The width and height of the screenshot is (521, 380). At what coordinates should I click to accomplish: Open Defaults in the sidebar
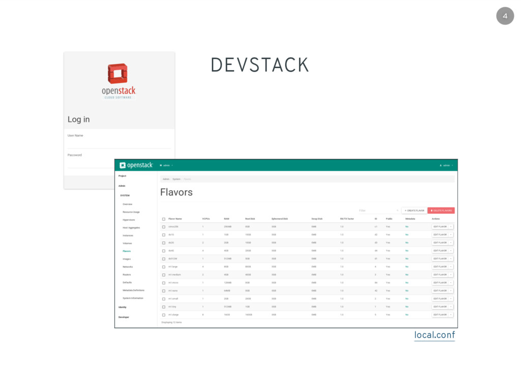[127, 283]
